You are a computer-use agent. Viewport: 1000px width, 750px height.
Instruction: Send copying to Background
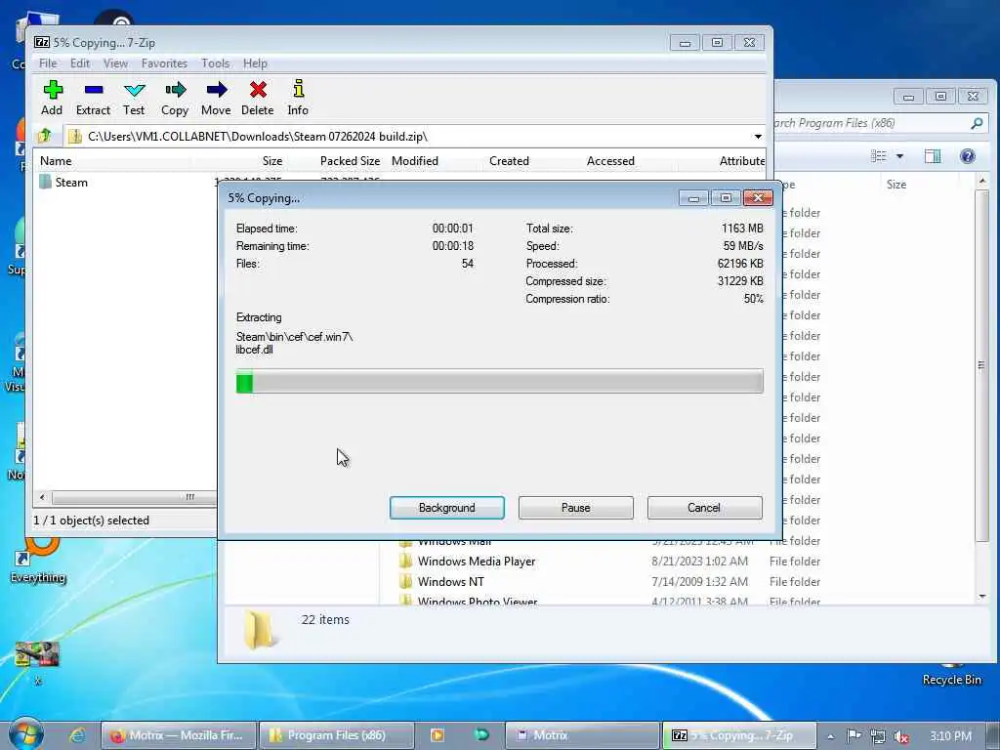point(447,508)
